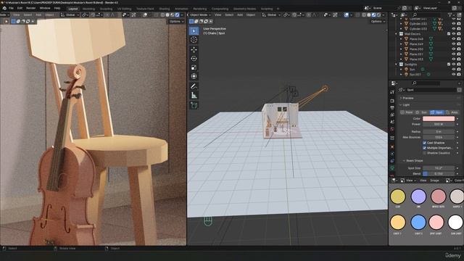Enable the Shadow Caustics checkbox

(425, 153)
